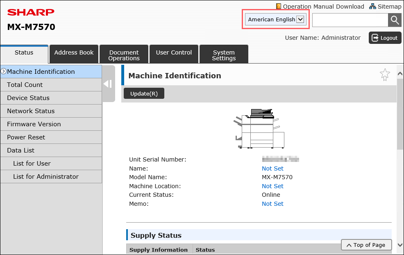
Task: Log out using the Logout button
Action: click(x=385, y=38)
